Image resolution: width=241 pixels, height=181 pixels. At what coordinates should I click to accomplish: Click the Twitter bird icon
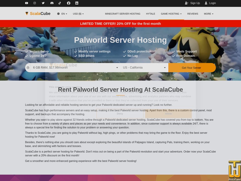[43, 3]
